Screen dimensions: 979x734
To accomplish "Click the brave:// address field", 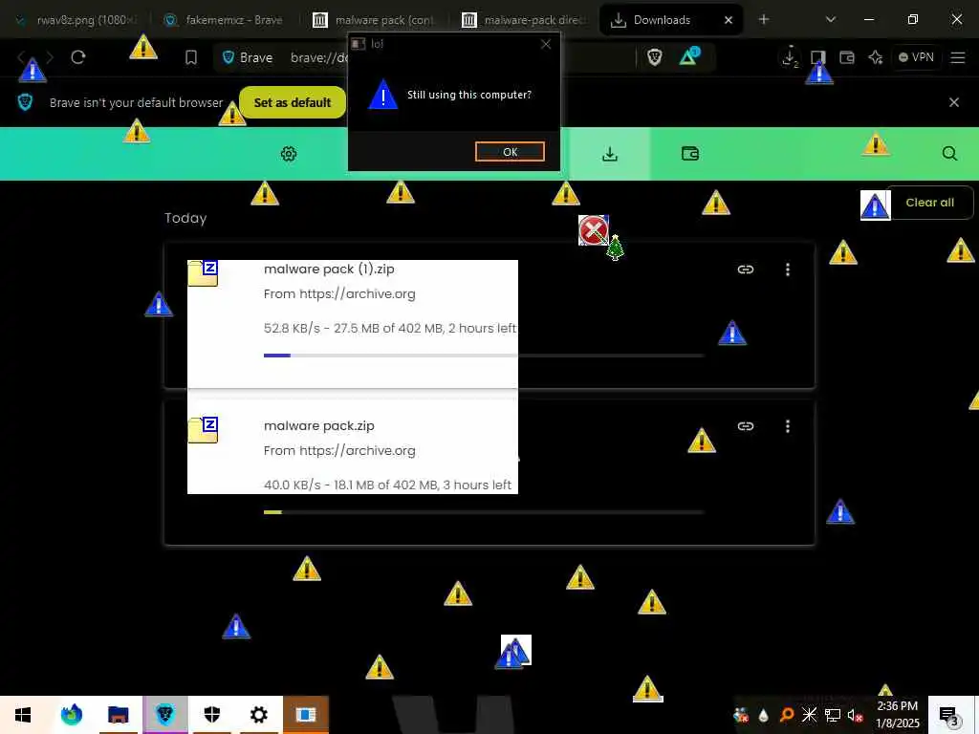I will pyautogui.click(x=318, y=57).
